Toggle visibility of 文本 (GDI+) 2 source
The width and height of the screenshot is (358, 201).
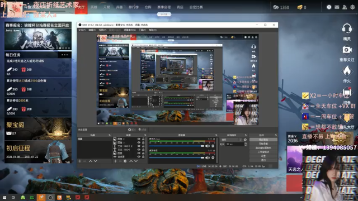[x=139, y=146]
